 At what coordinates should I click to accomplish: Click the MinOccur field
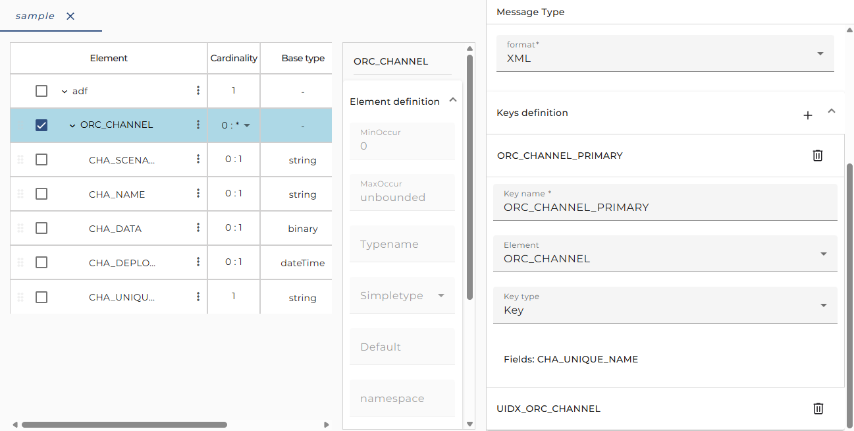[402, 140]
